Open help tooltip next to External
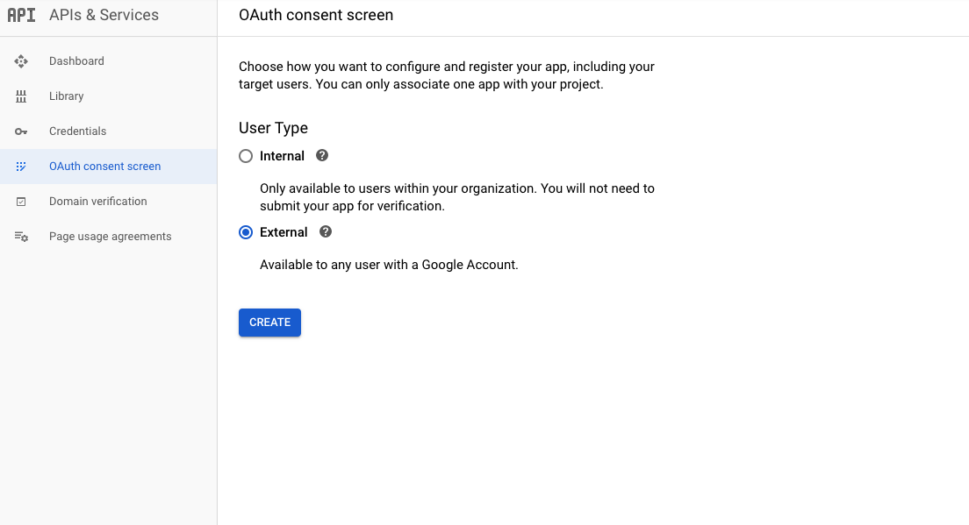 [326, 232]
